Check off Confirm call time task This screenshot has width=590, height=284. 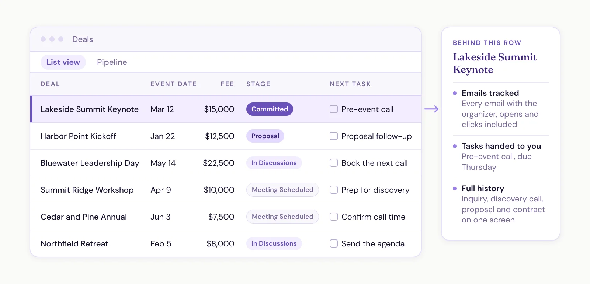click(x=334, y=217)
